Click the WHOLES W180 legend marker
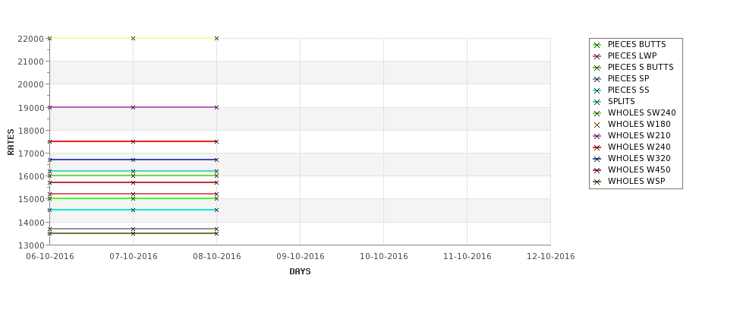Screen dimensions: 740x326 pos(597,125)
